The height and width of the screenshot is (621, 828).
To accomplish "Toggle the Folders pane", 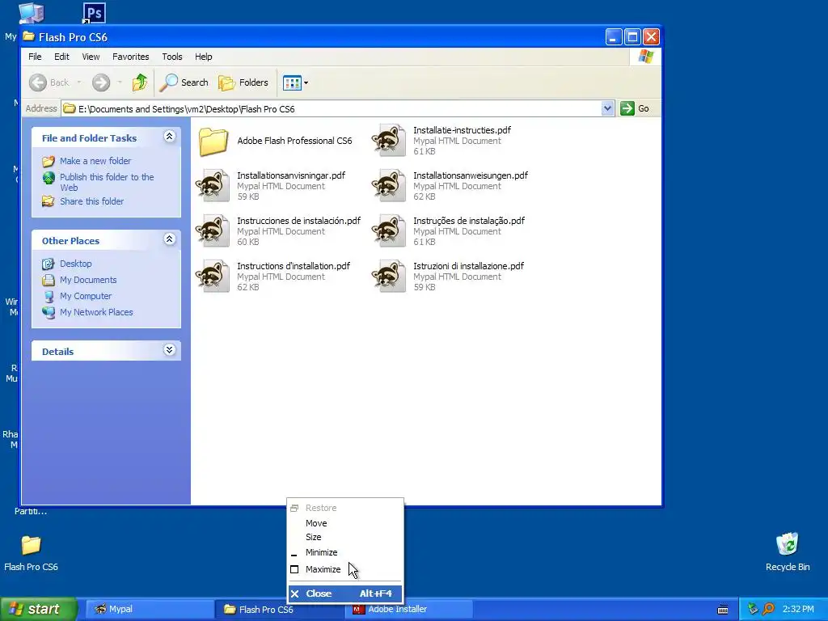I will 243,82.
